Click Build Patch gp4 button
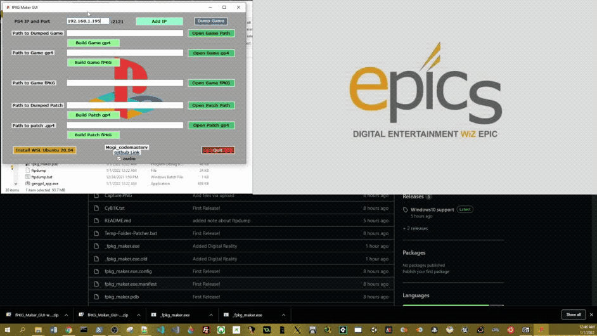This screenshot has width=597, height=336. tap(93, 115)
